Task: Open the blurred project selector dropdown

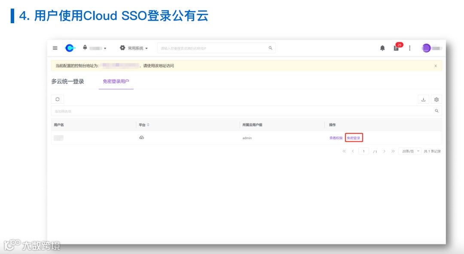Action: coord(95,48)
